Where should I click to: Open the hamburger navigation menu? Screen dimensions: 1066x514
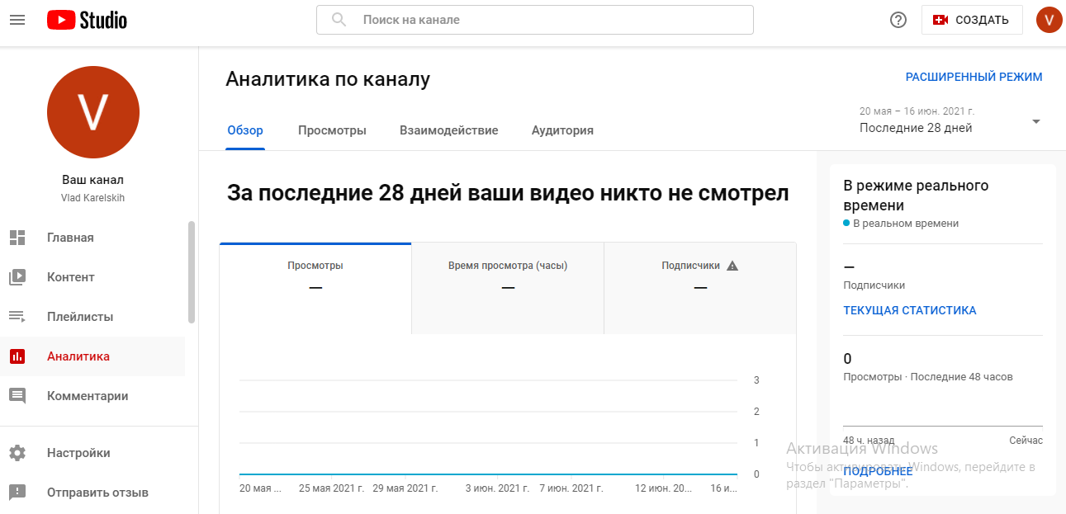[x=17, y=20]
